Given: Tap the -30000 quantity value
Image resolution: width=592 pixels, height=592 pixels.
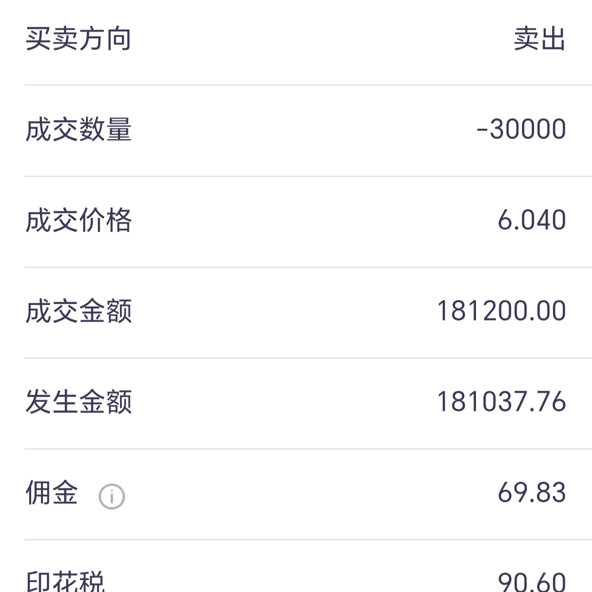Looking at the screenshot, I should (x=521, y=129).
